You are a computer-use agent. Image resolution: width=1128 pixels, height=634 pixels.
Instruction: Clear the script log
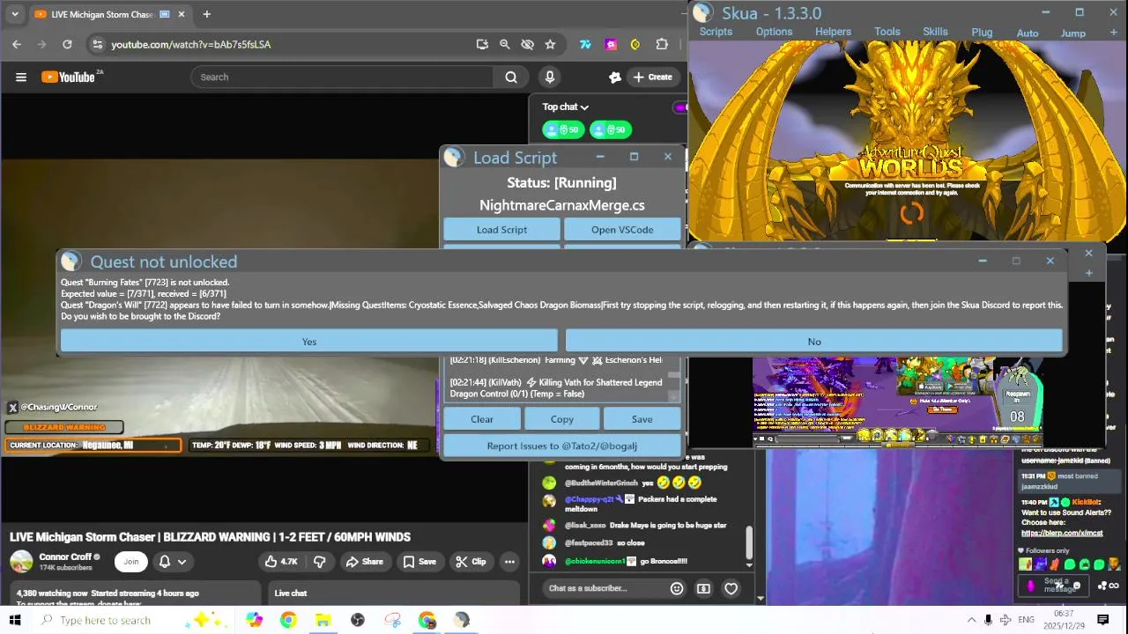[x=482, y=419]
